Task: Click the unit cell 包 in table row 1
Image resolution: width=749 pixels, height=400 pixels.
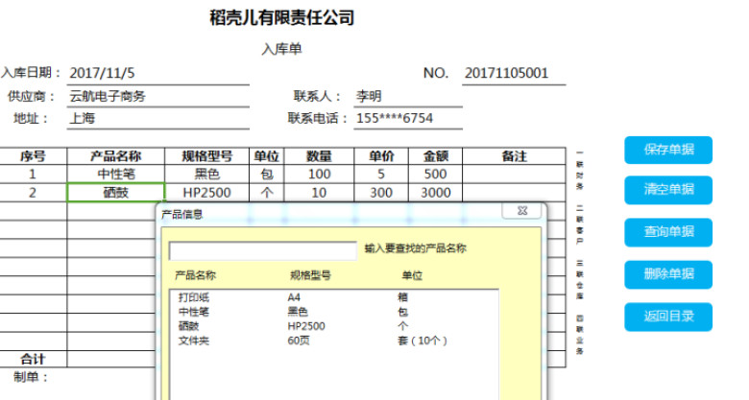Action: (267, 175)
